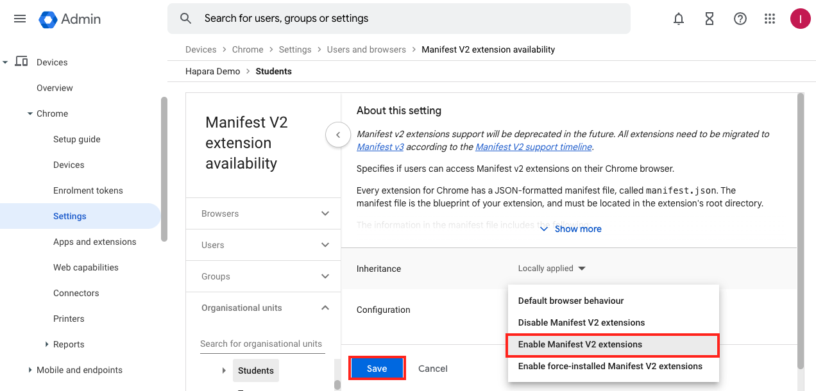This screenshot has height=391, width=816.
Task: Click Hapara Demo in the org path
Action: pyautogui.click(x=213, y=71)
